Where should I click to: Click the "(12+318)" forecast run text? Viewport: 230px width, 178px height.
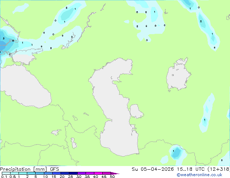219,169
